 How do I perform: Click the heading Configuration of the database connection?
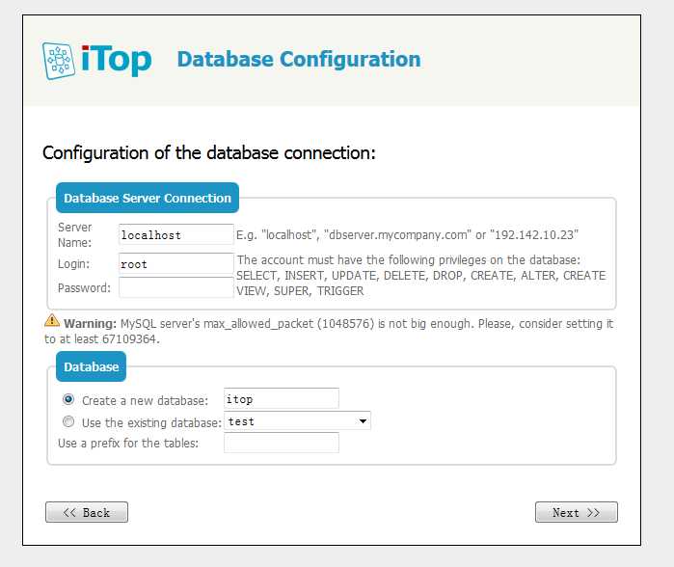click(209, 153)
